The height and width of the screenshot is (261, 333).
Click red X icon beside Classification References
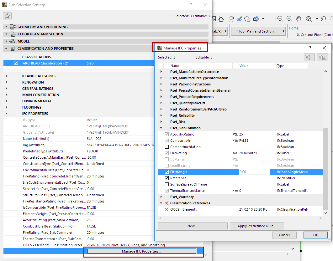tap(167, 203)
